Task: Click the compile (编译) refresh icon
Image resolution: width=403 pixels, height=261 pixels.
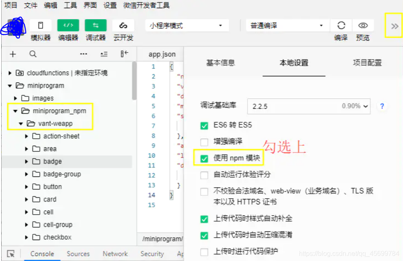Action: [341, 25]
